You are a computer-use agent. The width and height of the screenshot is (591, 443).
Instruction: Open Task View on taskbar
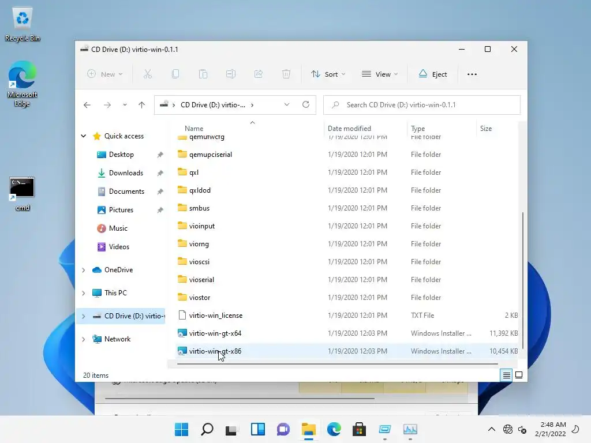pos(232,429)
